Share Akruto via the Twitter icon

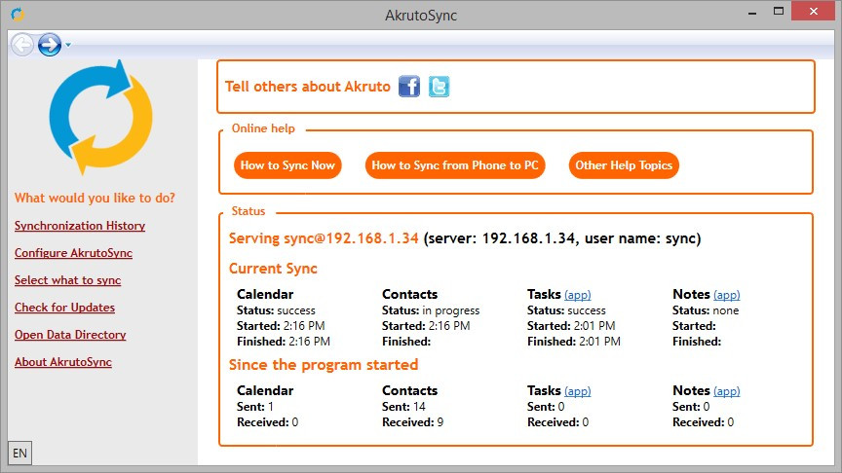pyautogui.click(x=439, y=87)
